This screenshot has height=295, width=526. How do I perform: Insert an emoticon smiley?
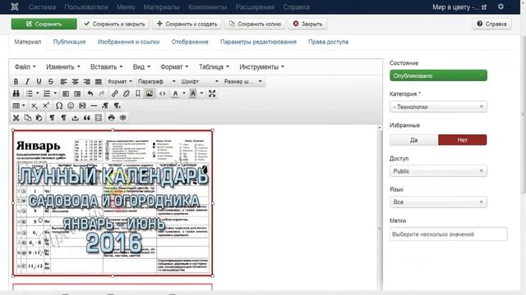click(x=71, y=106)
